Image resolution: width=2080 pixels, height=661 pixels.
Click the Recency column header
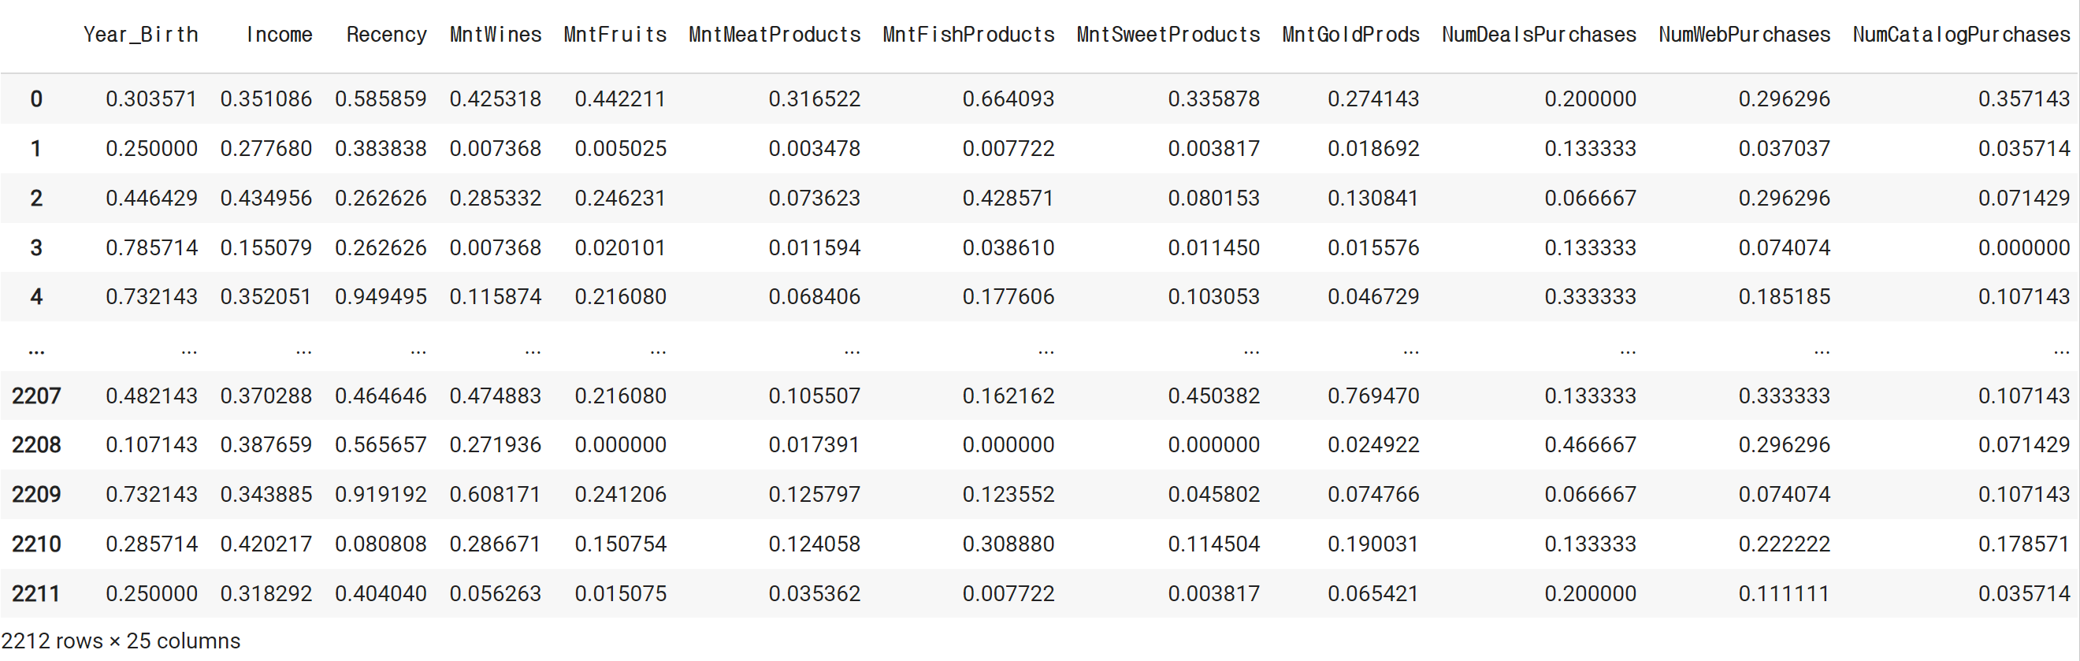386,35
